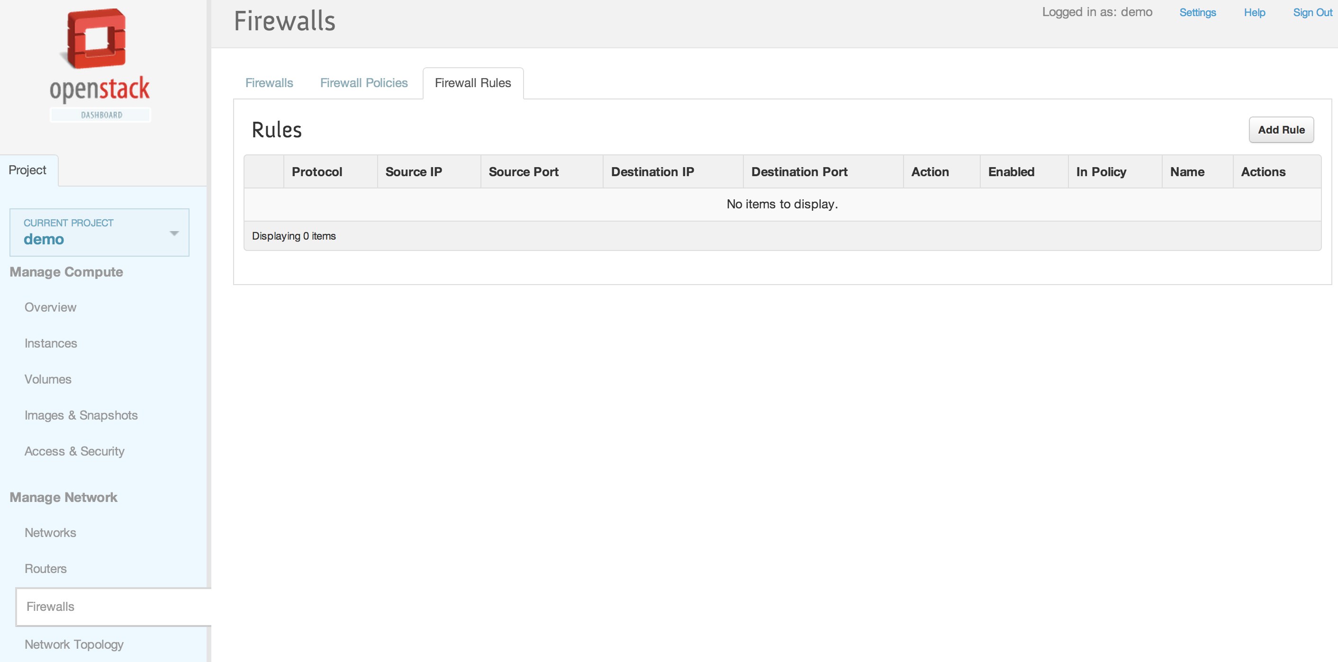Go to Overview in sidebar
Viewport: 1338px width, 662px height.
tap(50, 307)
